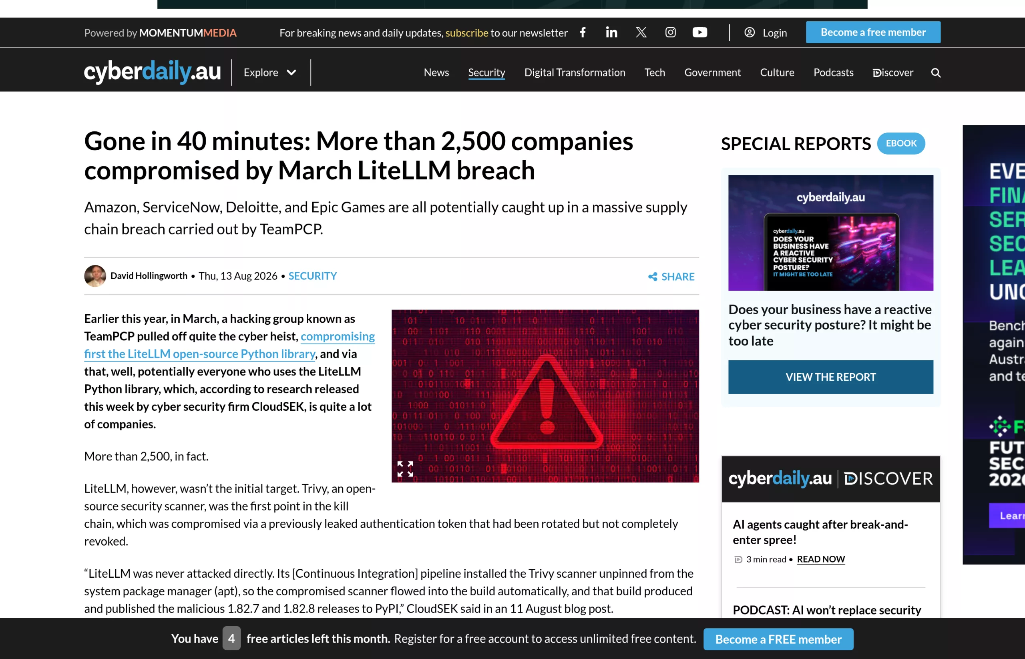Screen dimensions: 1025x659
Task: Click the '3 min read' label
Action: coord(766,559)
